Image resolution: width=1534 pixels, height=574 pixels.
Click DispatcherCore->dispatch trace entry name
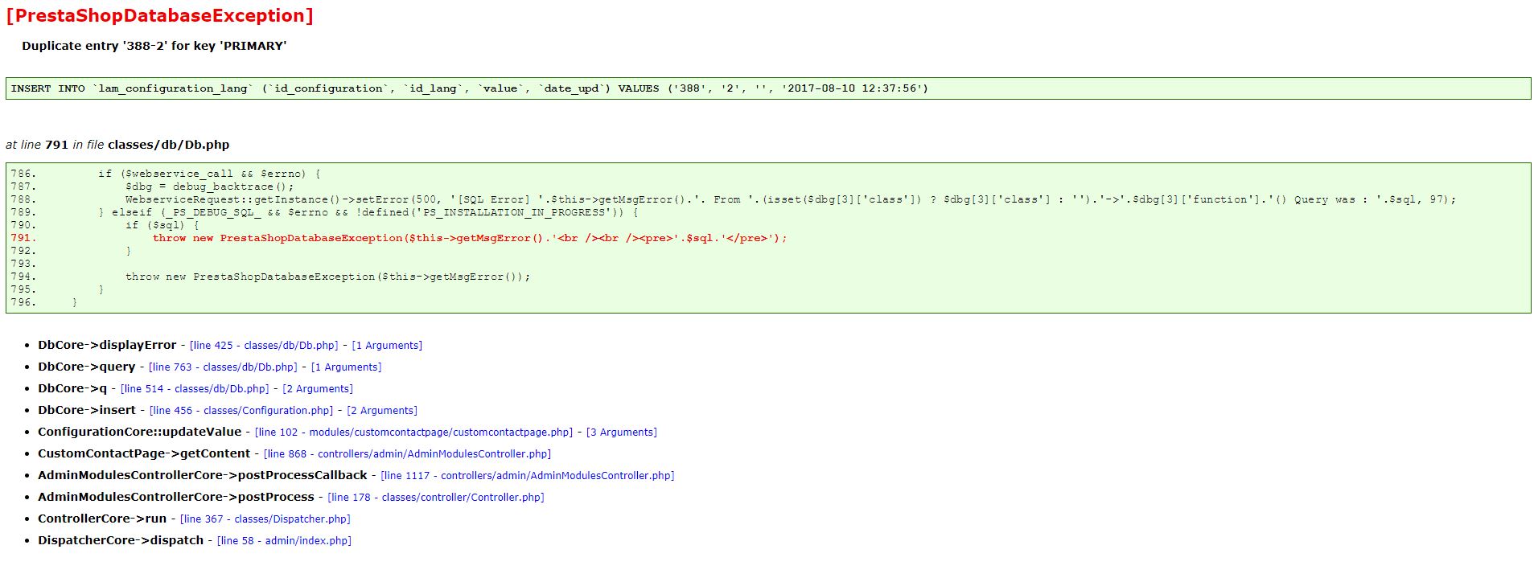pyautogui.click(x=121, y=540)
